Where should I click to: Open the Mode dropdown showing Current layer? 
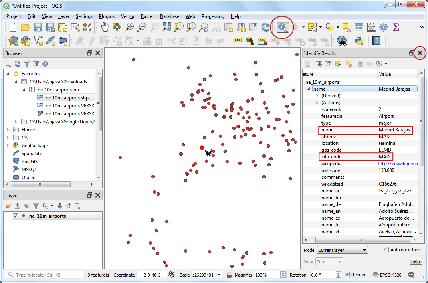tap(342, 250)
